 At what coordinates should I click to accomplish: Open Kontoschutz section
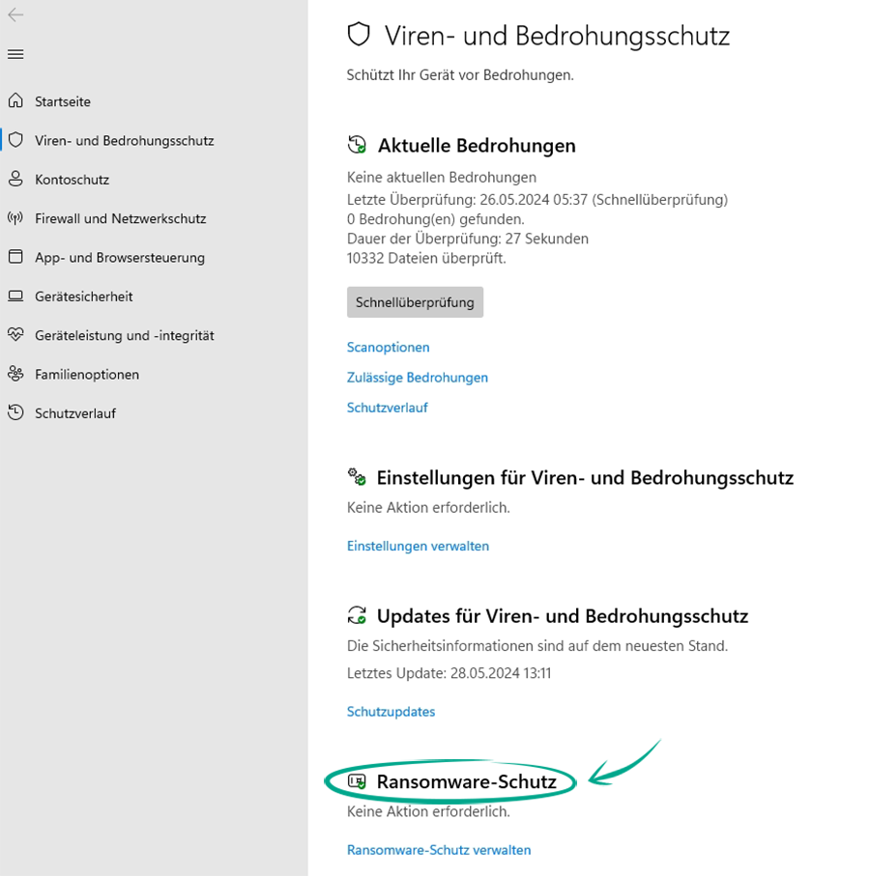coord(72,180)
